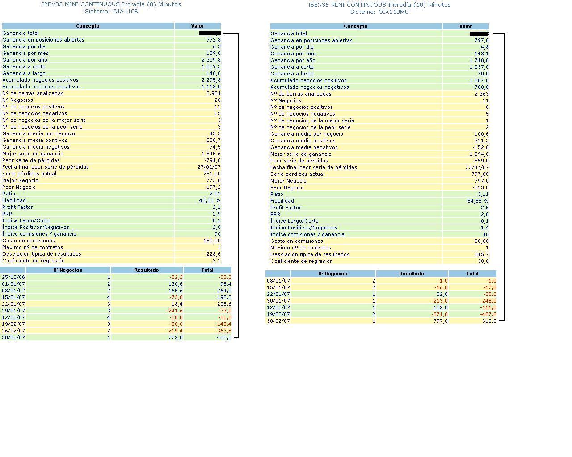Viewport: 572px width, 457px height.
Task: Click the "Sistema: OIA110B" subtitle
Action: coord(111,12)
